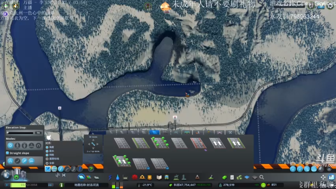Toggle the Straight slope checkbox
Image resolution: width=336 pixels, height=189 pixels.
(8, 153)
